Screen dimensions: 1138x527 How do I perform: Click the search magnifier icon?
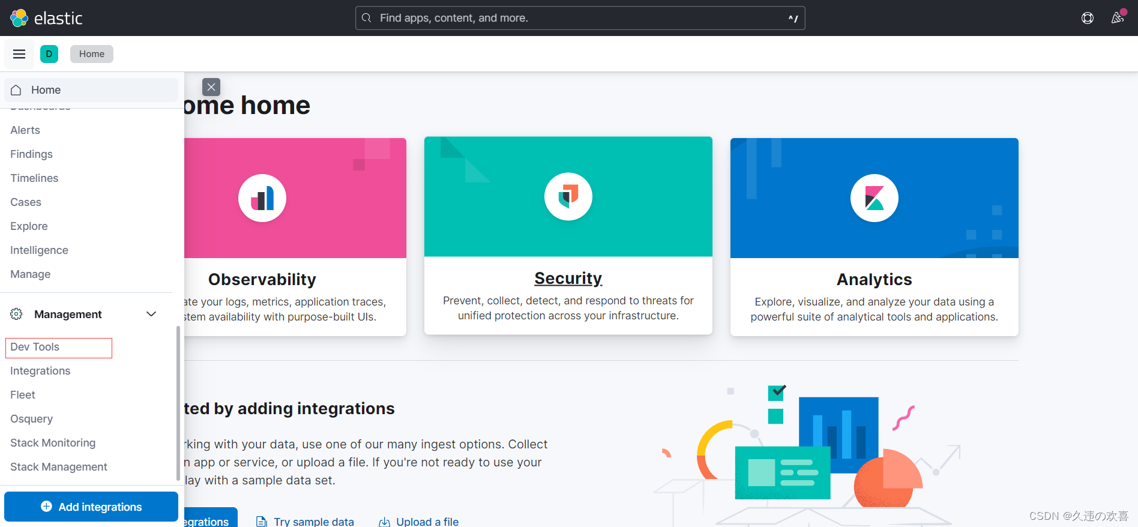click(367, 18)
